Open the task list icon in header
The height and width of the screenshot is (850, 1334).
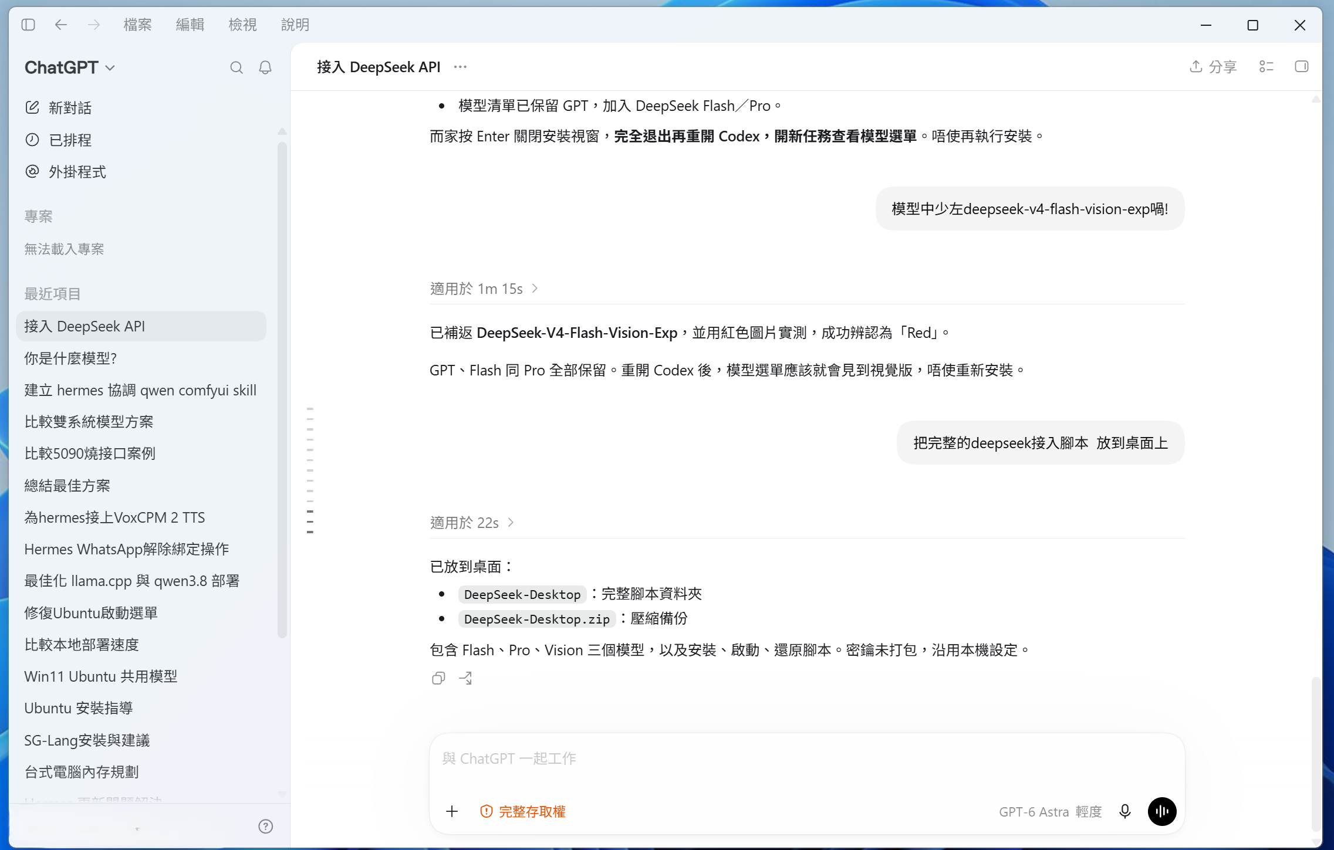1267,67
